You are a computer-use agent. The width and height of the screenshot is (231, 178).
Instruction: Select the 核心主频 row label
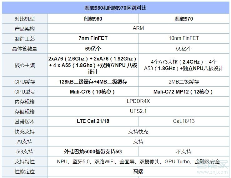[25, 65]
